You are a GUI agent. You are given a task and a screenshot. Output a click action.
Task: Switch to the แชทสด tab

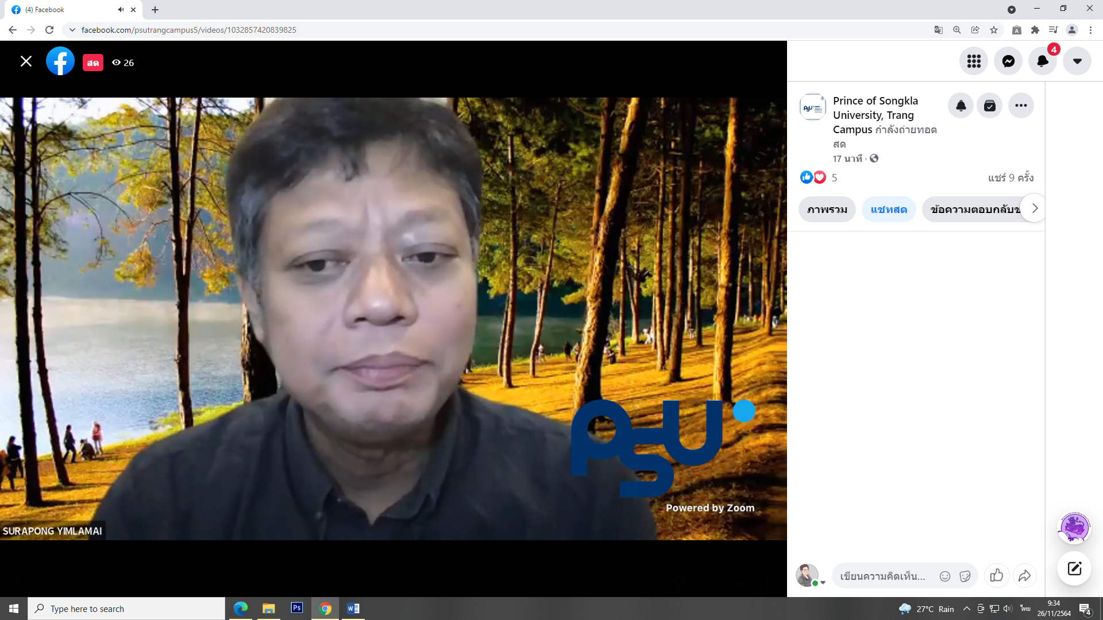[889, 210]
